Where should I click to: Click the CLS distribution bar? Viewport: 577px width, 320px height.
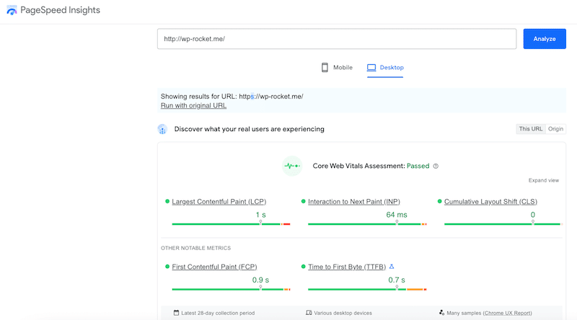coord(503,224)
